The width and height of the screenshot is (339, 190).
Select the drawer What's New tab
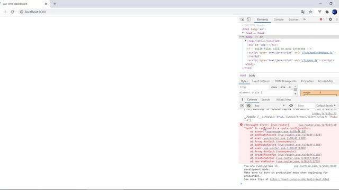pyautogui.click(x=283, y=100)
